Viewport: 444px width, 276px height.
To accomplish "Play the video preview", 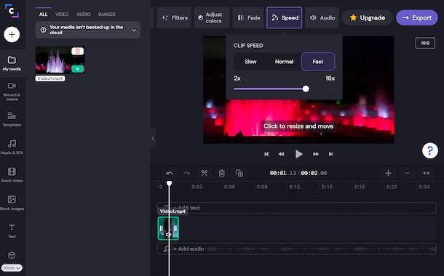I will click(x=298, y=154).
